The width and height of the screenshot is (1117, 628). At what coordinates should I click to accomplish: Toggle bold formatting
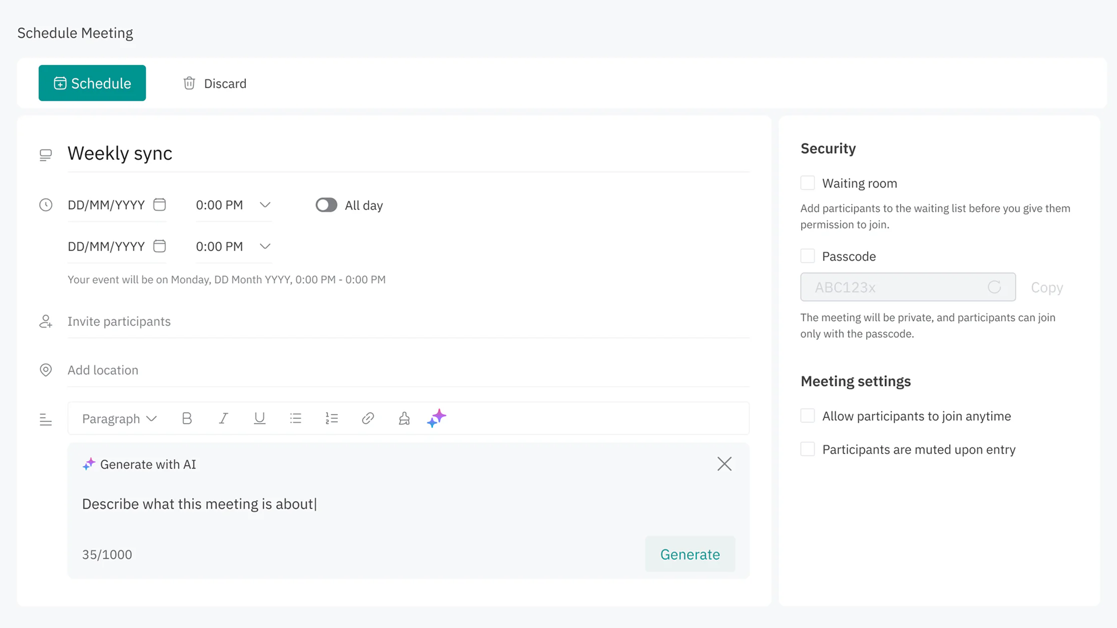[187, 418]
